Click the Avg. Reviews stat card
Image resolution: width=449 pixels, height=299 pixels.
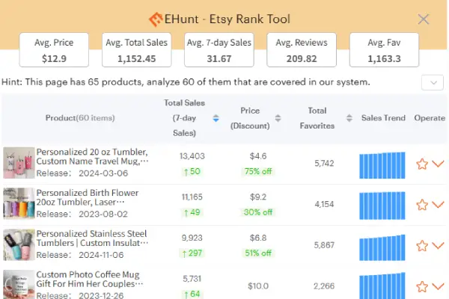pyautogui.click(x=302, y=50)
